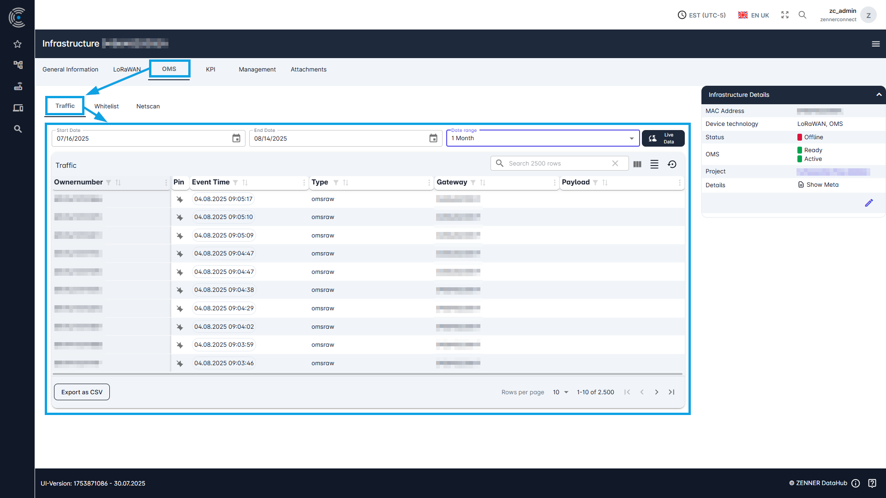Toggle Live Data mode for traffic

point(663,138)
